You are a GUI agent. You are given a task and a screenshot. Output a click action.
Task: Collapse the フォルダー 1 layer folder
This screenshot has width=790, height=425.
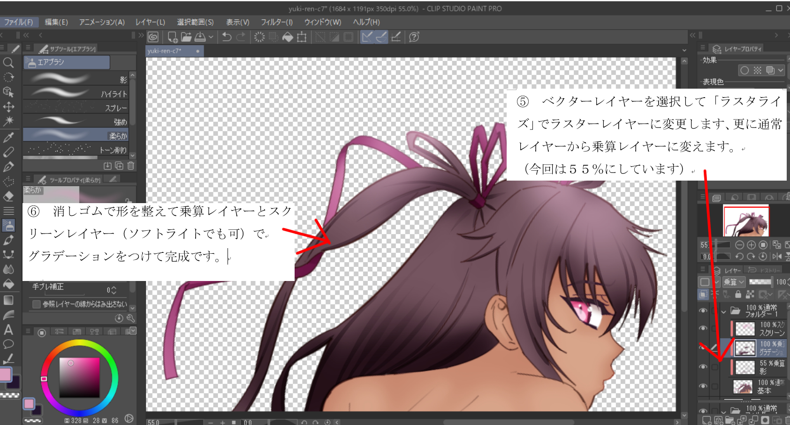coord(723,311)
